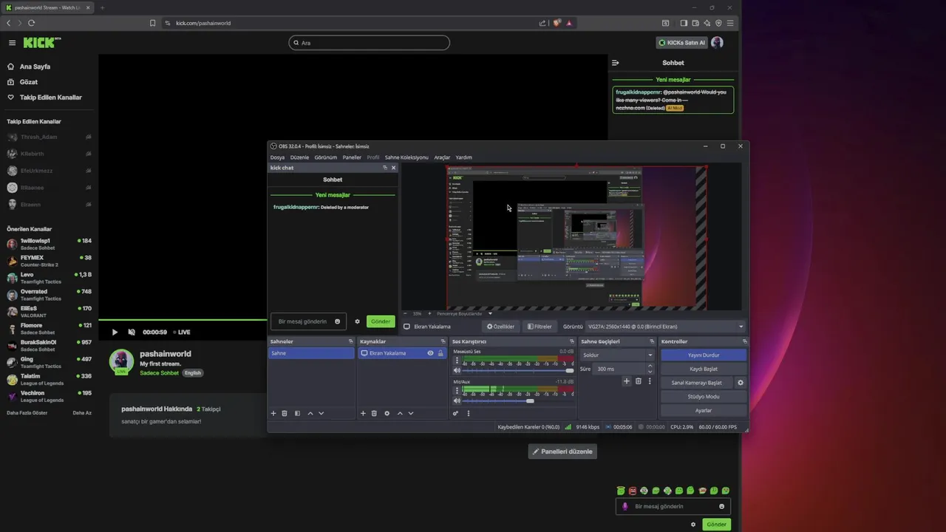Click Kaydı Başlat to start recording
946x532 pixels.
(704, 369)
